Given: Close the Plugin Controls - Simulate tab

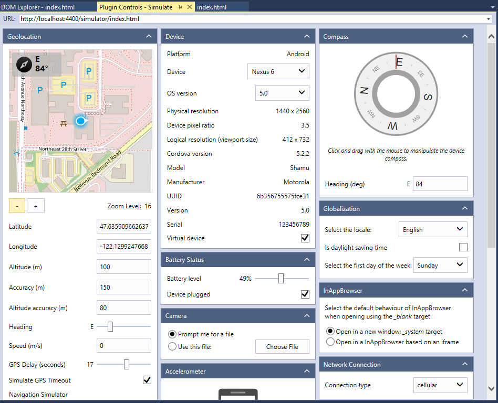Looking at the screenshot, I should click(189, 7).
